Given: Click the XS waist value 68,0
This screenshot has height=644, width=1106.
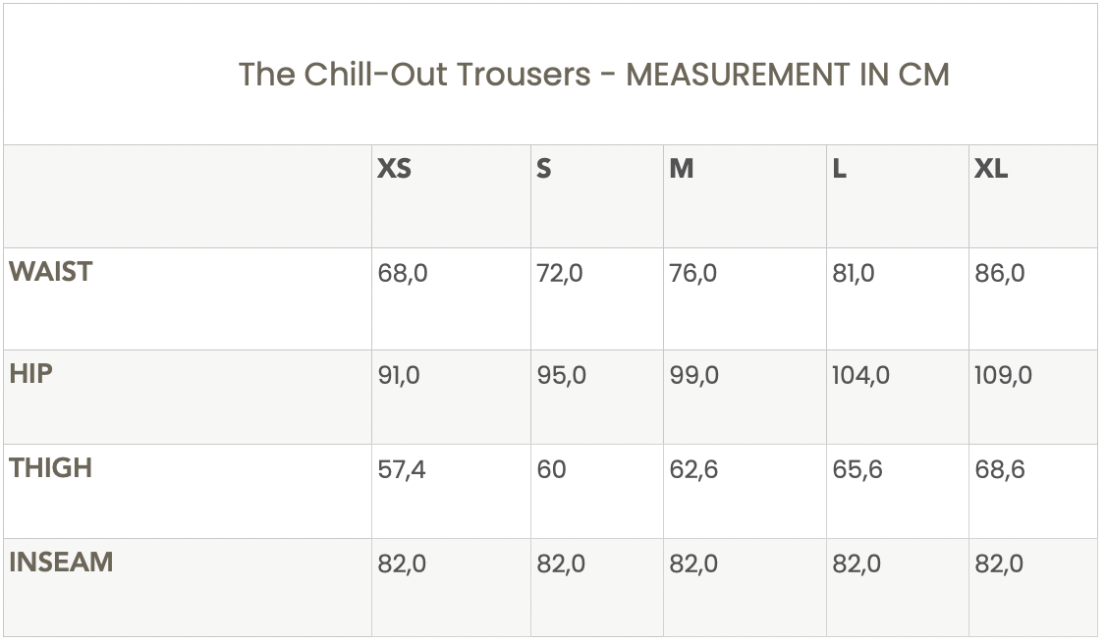Looking at the screenshot, I should point(403,273).
